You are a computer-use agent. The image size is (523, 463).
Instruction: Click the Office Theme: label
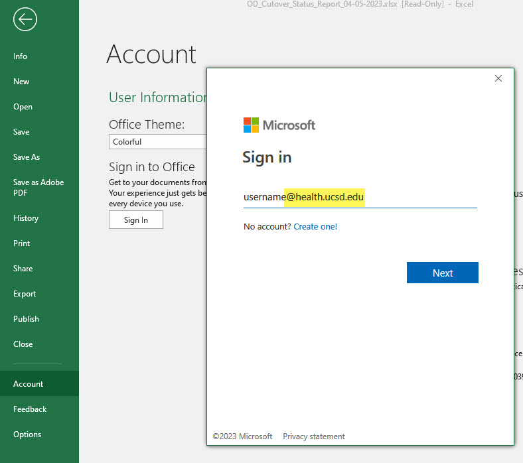(x=147, y=124)
